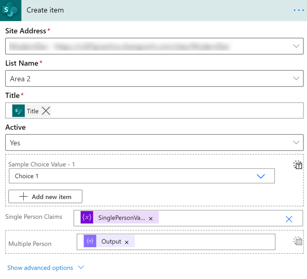The height and width of the screenshot is (279, 307).
Task: Click the variable icon on SinglePersonVa token
Action: pyautogui.click(x=87, y=217)
